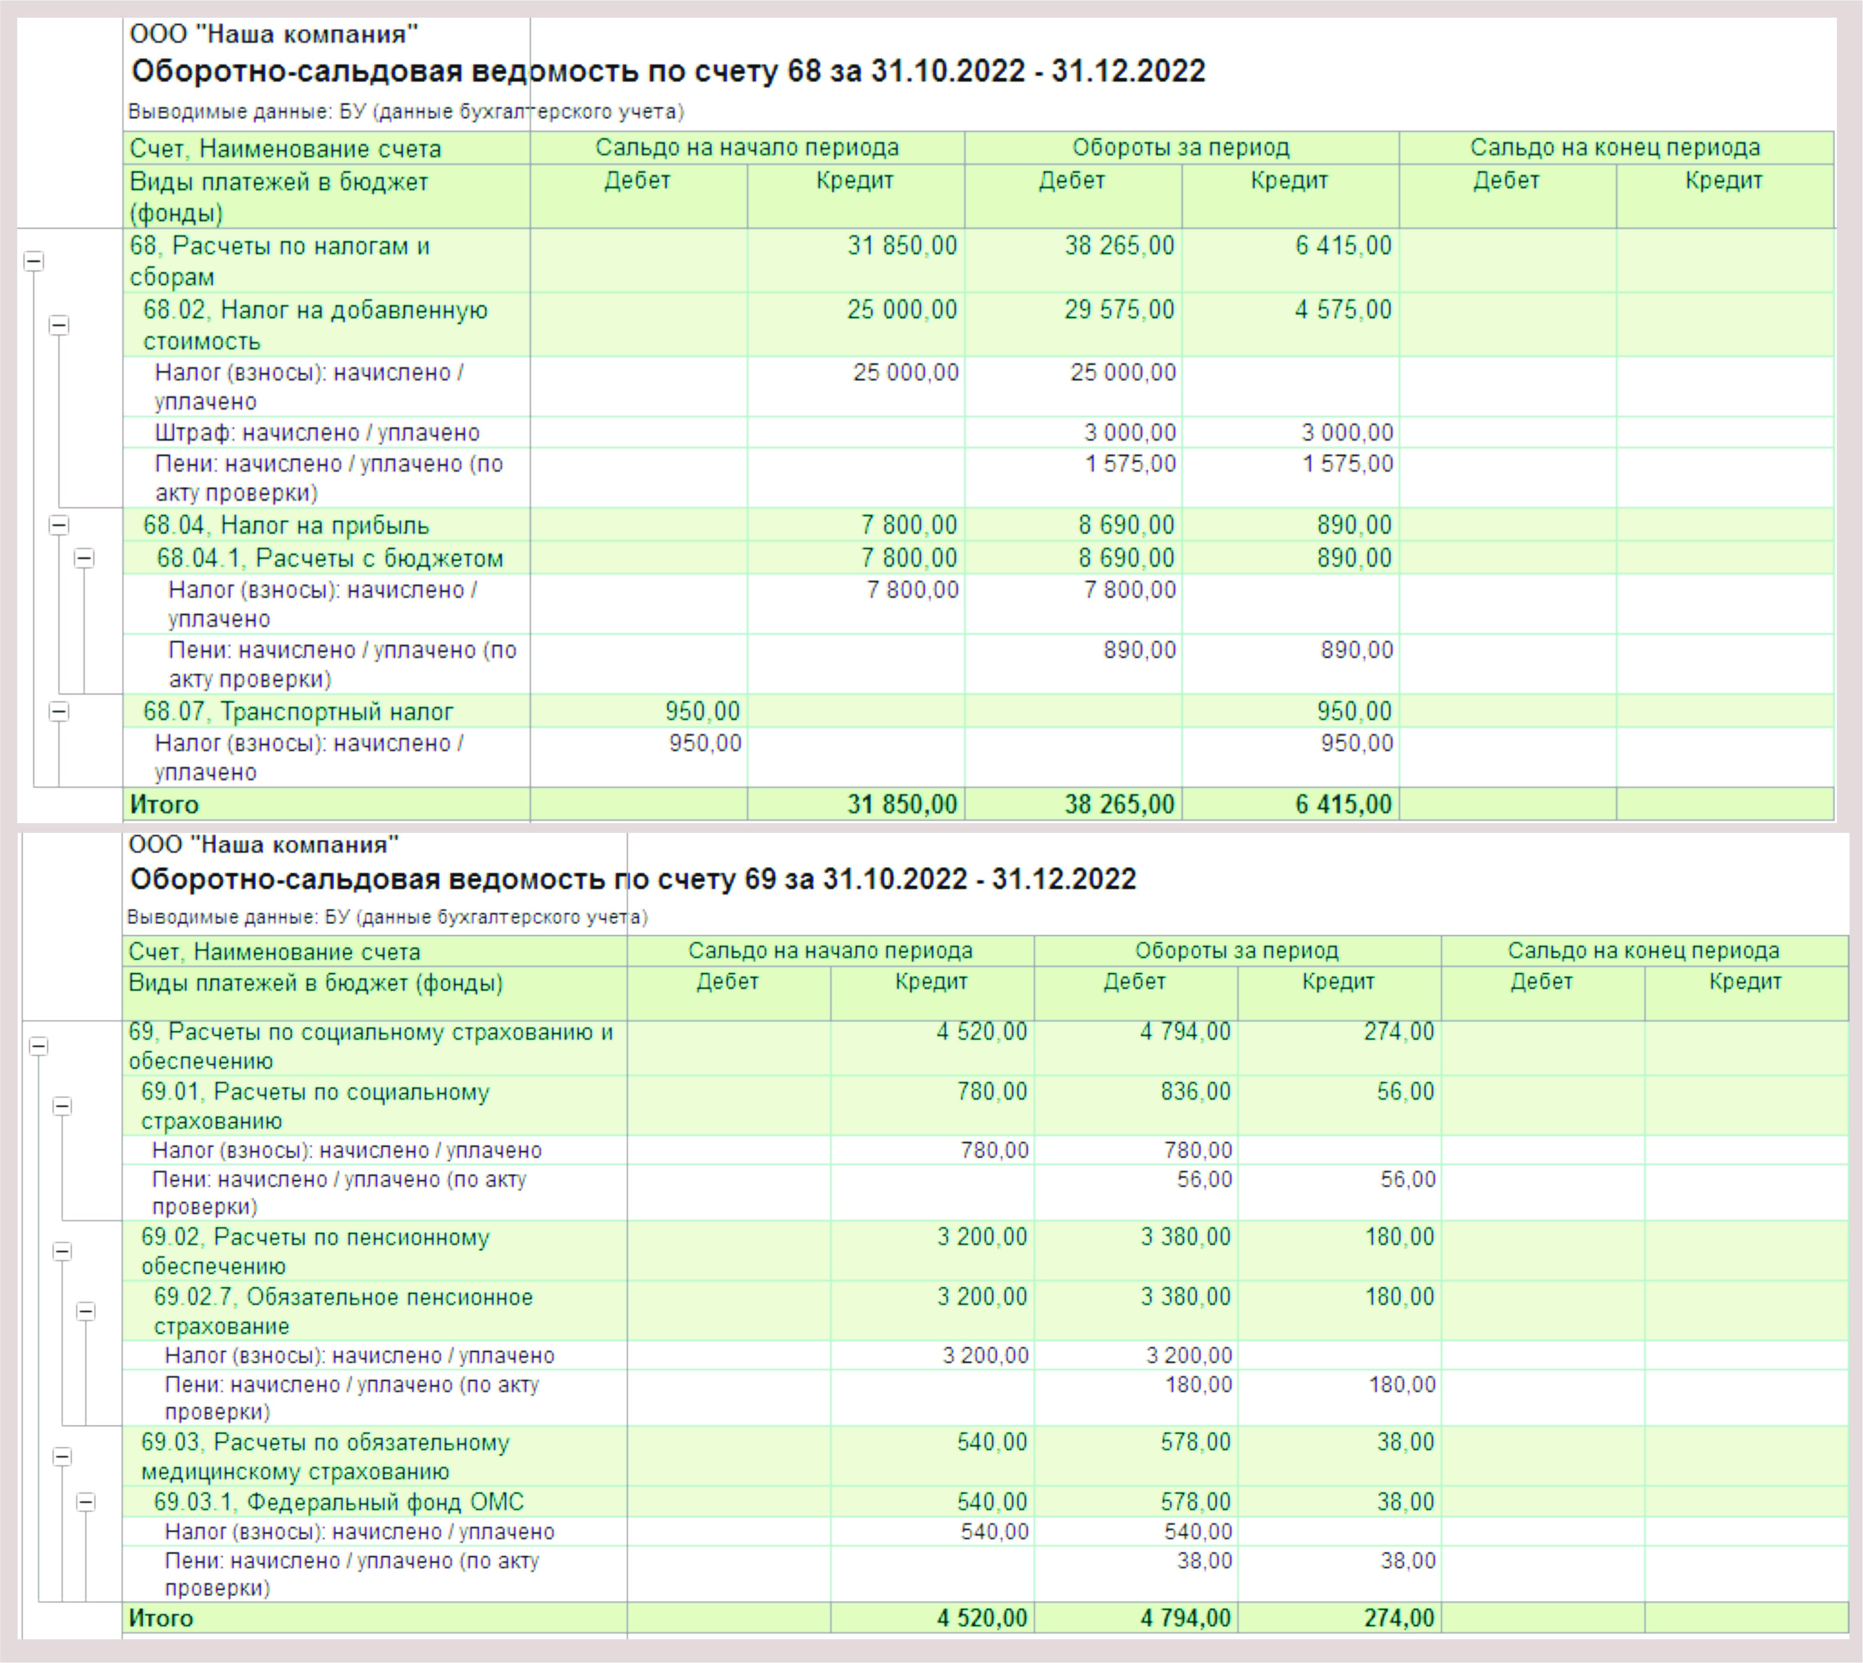Select row 69.02, Расчеты по пенсионному обеспечению
The width and height of the screenshot is (1863, 1663).
pyautogui.click(x=985, y=1251)
